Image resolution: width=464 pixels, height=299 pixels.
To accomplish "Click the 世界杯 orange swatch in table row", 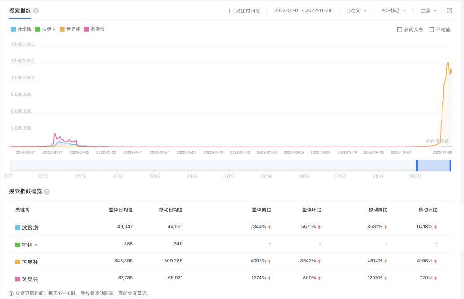I will pyautogui.click(x=17, y=262).
